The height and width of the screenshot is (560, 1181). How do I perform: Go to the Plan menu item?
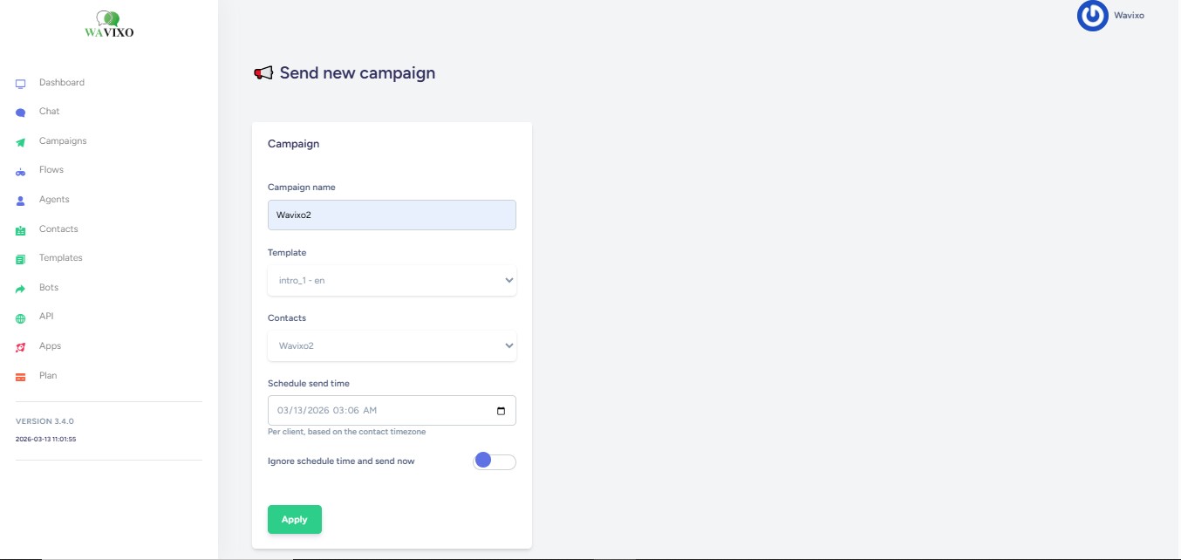(x=48, y=376)
